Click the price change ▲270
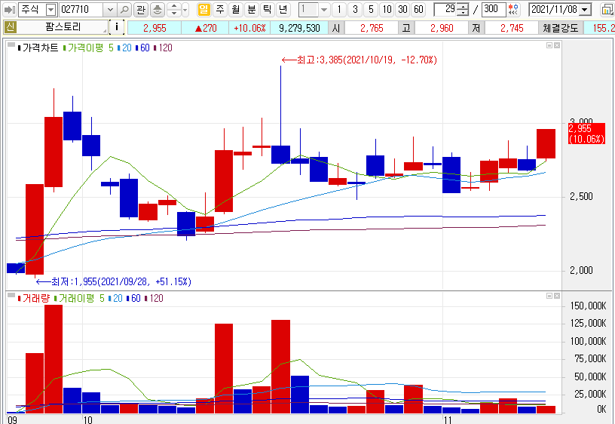The height and width of the screenshot is (424, 615). tap(206, 28)
